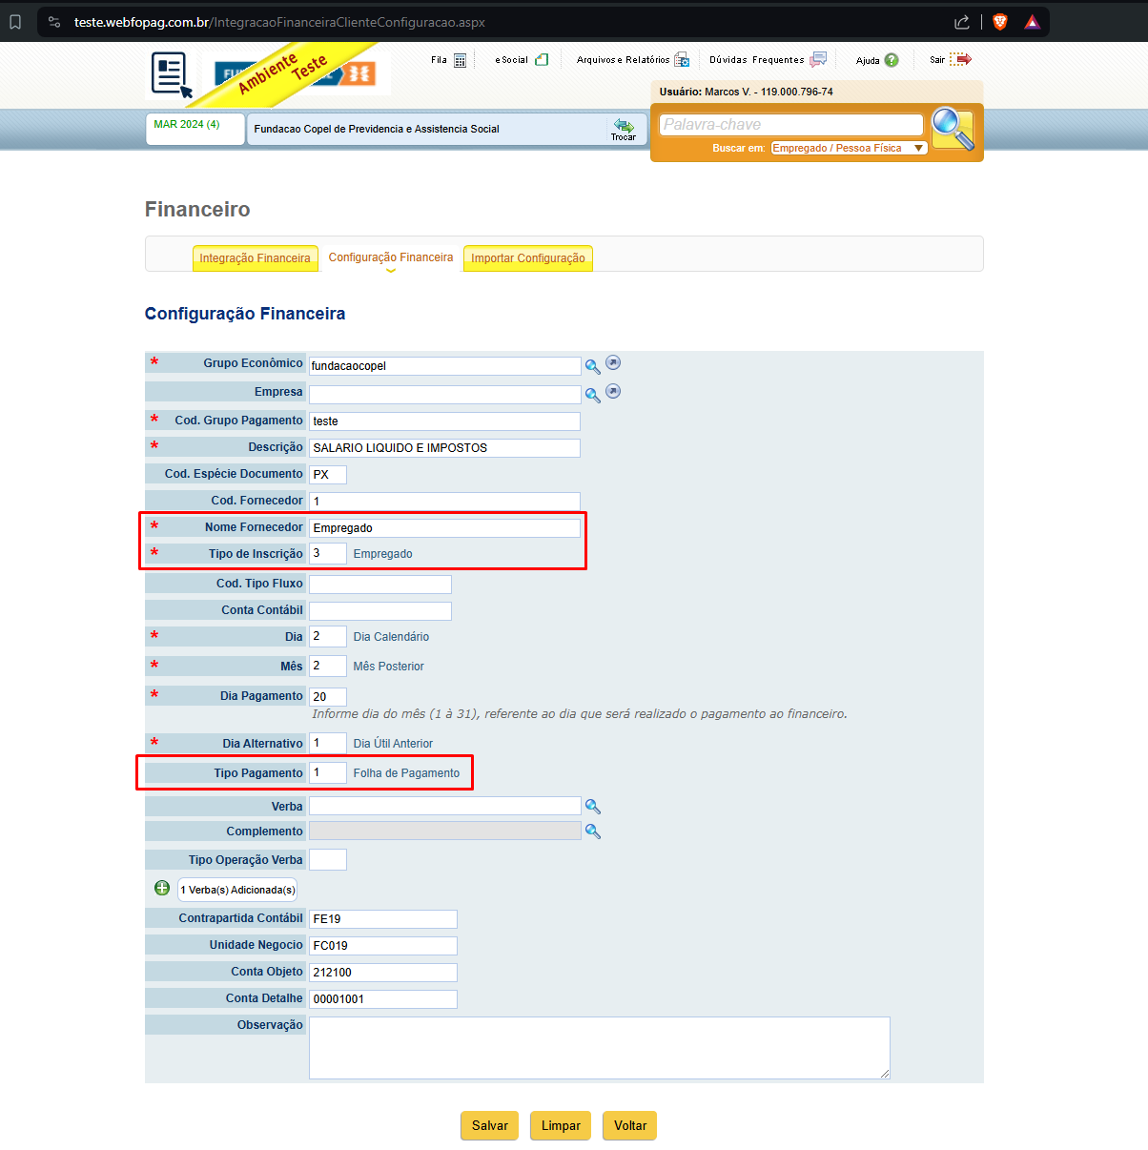1148x1150 pixels.
Task: Search Complemento with magnifier icon
Action: point(592,832)
